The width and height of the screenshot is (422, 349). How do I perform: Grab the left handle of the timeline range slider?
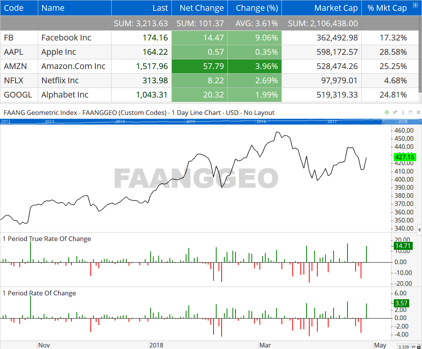pyautogui.click(x=383, y=122)
